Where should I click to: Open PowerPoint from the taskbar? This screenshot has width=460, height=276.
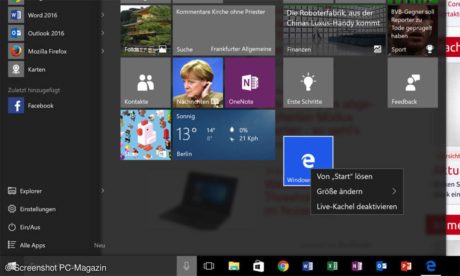[x=406, y=266]
